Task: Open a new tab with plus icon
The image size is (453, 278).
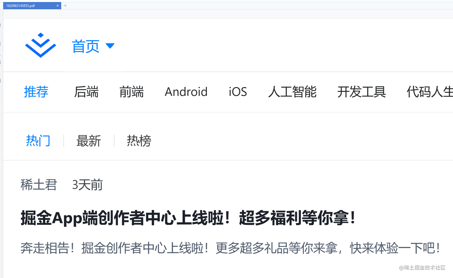Action: [x=65, y=6]
